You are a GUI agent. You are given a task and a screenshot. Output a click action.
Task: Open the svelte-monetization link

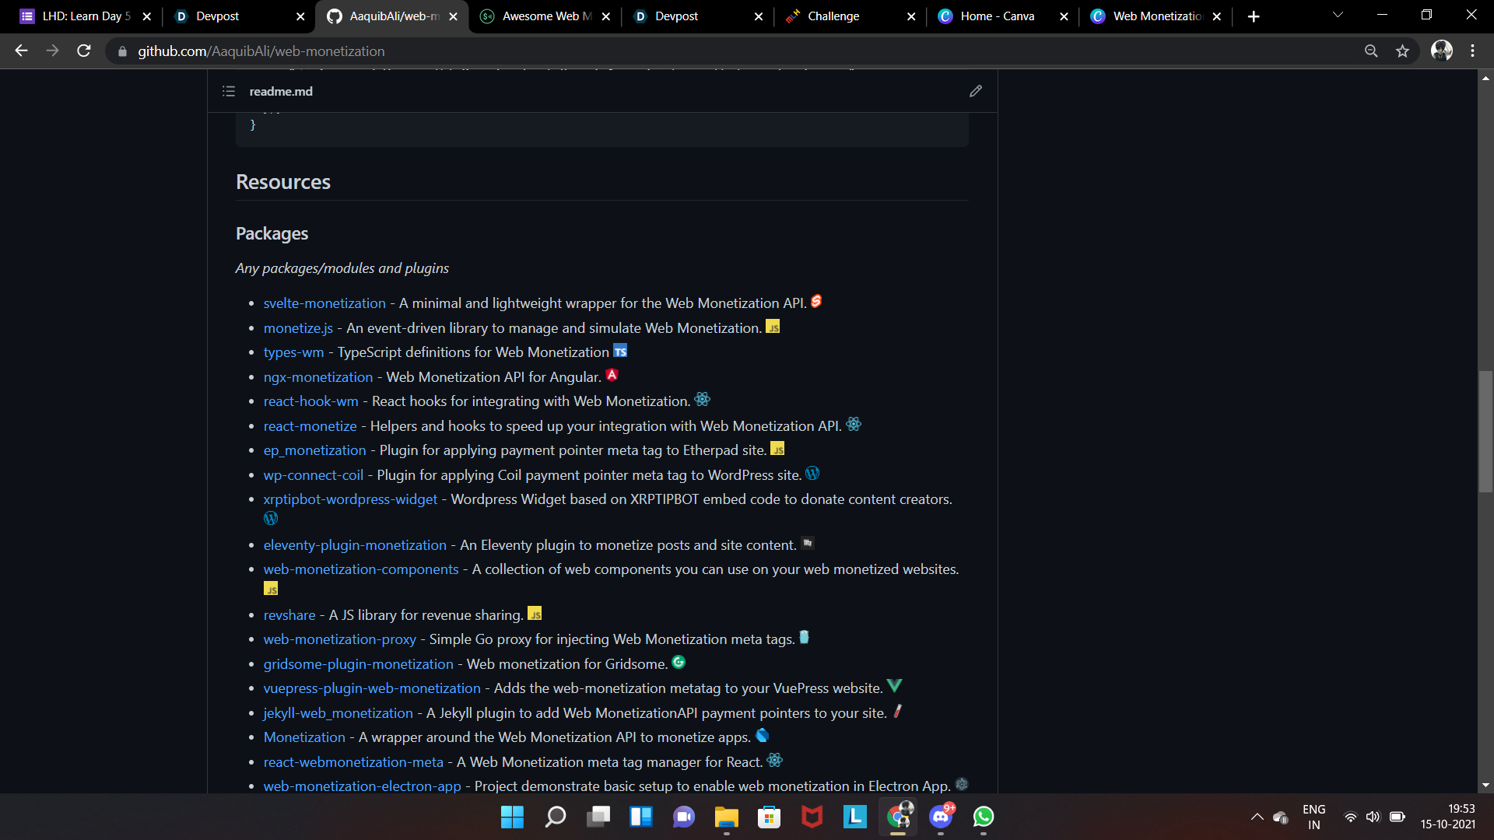pyautogui.click(x=324, y=303)
